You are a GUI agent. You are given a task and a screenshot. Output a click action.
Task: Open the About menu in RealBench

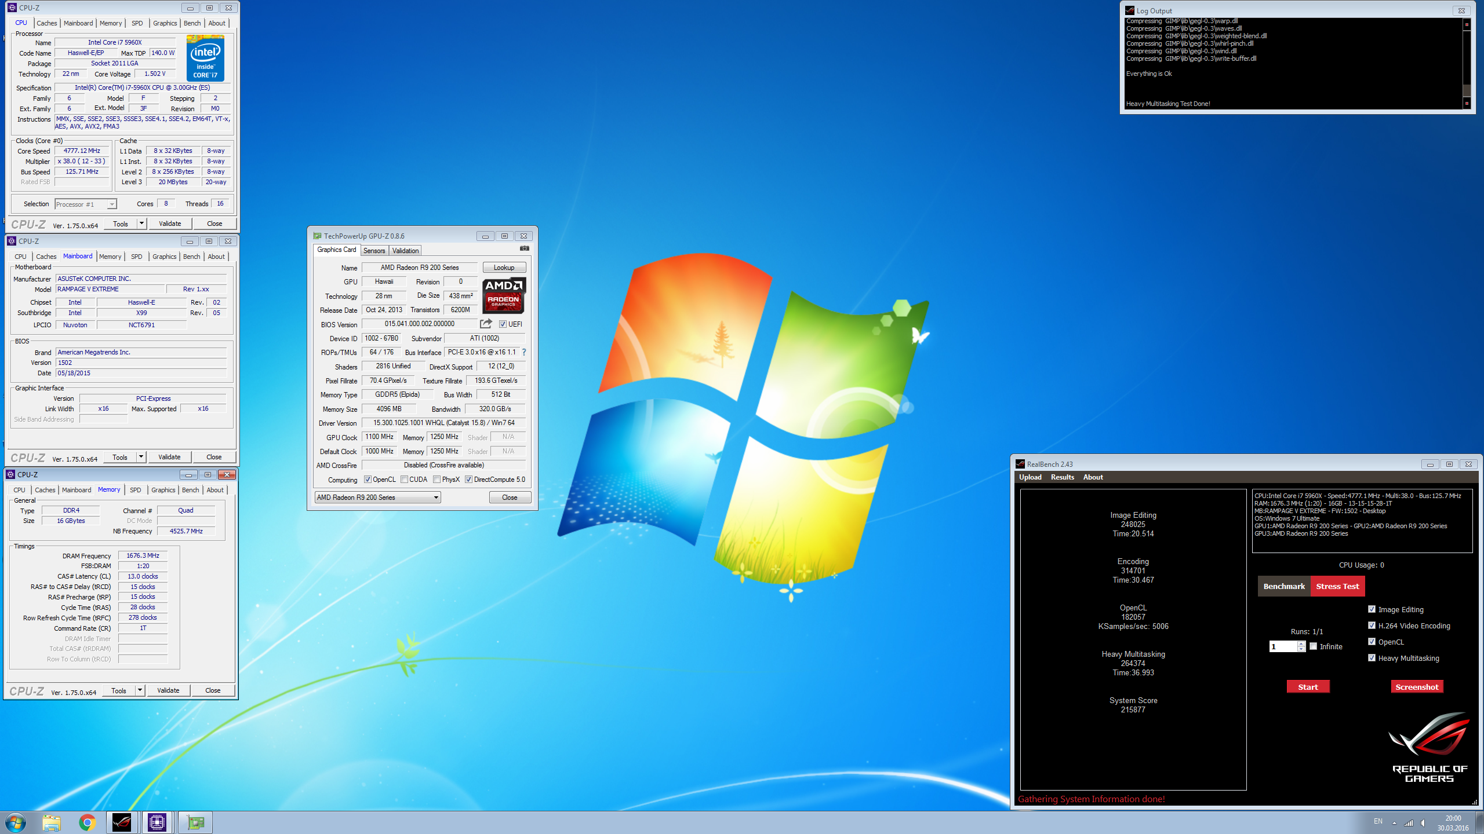tap(1093, 477)
